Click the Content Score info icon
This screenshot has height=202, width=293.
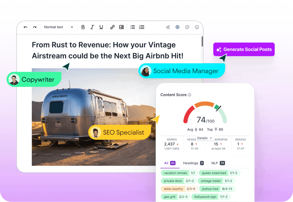[x=189, y=95]
